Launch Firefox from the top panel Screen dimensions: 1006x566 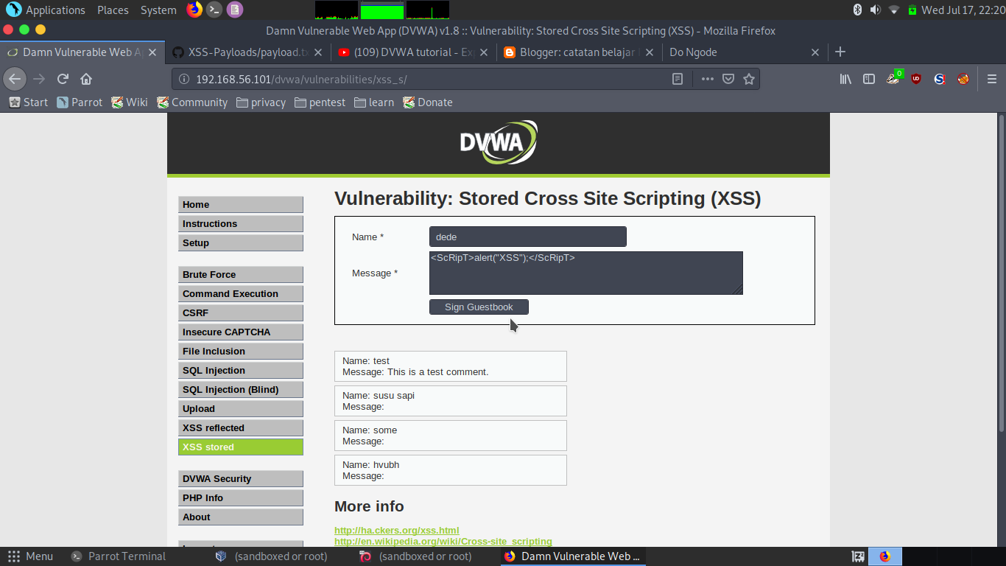pyautogui.click(x=194, y=10)
